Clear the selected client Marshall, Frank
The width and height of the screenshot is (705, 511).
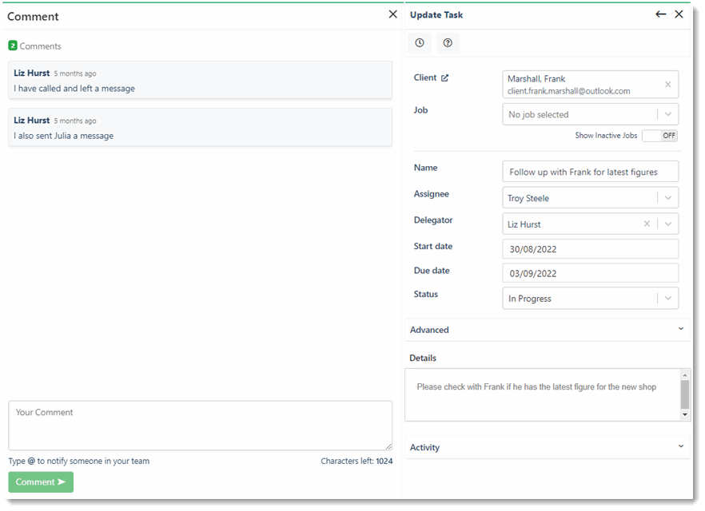[669, 84]
